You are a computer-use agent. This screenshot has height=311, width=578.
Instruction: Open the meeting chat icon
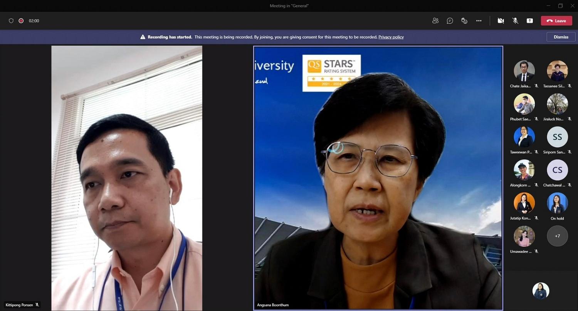click(450, 21)
